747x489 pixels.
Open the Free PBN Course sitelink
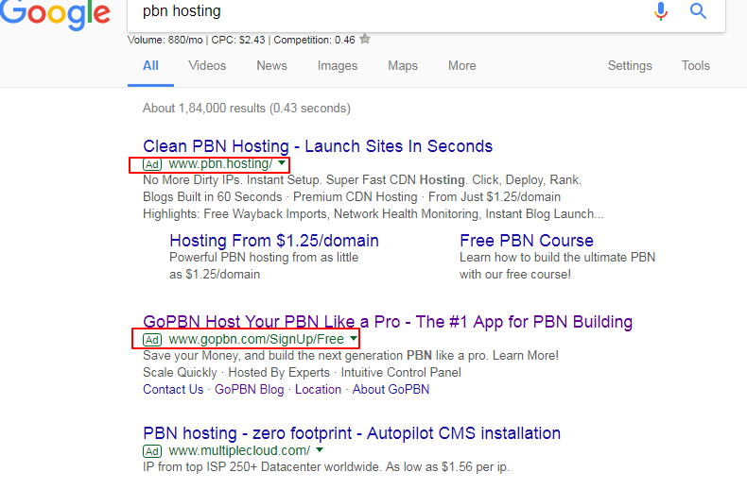[527, 241]
